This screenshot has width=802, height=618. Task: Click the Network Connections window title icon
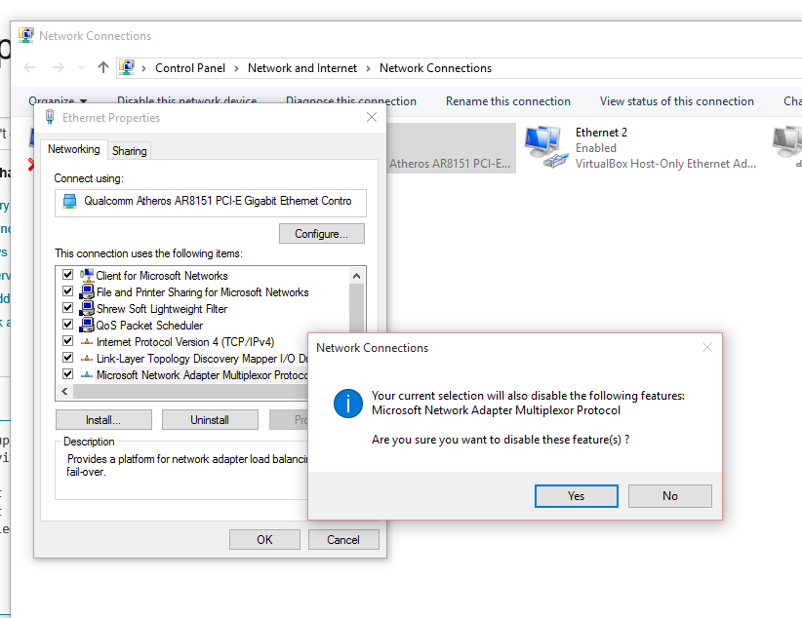[26, 35]
